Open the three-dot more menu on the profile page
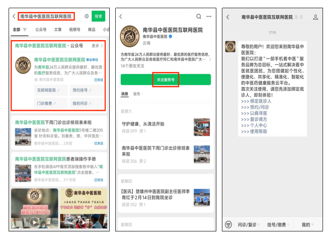The width and height of the screenshot is (329, 237). (x=209, y=16)
